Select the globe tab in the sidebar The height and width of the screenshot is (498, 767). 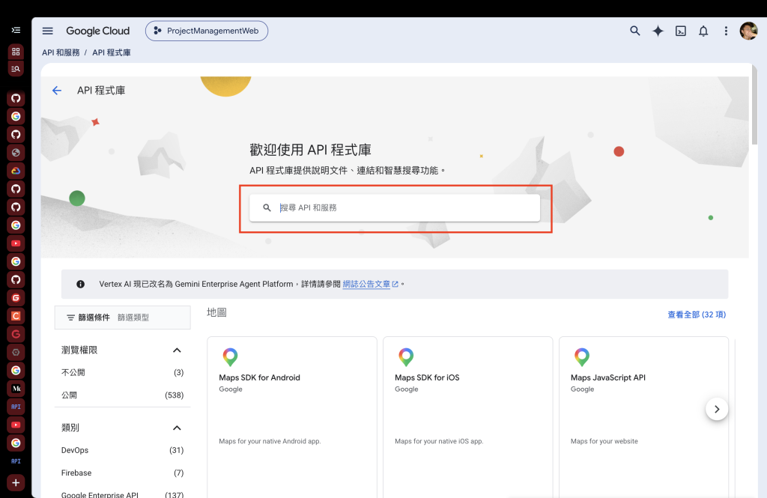pos(16,153)
